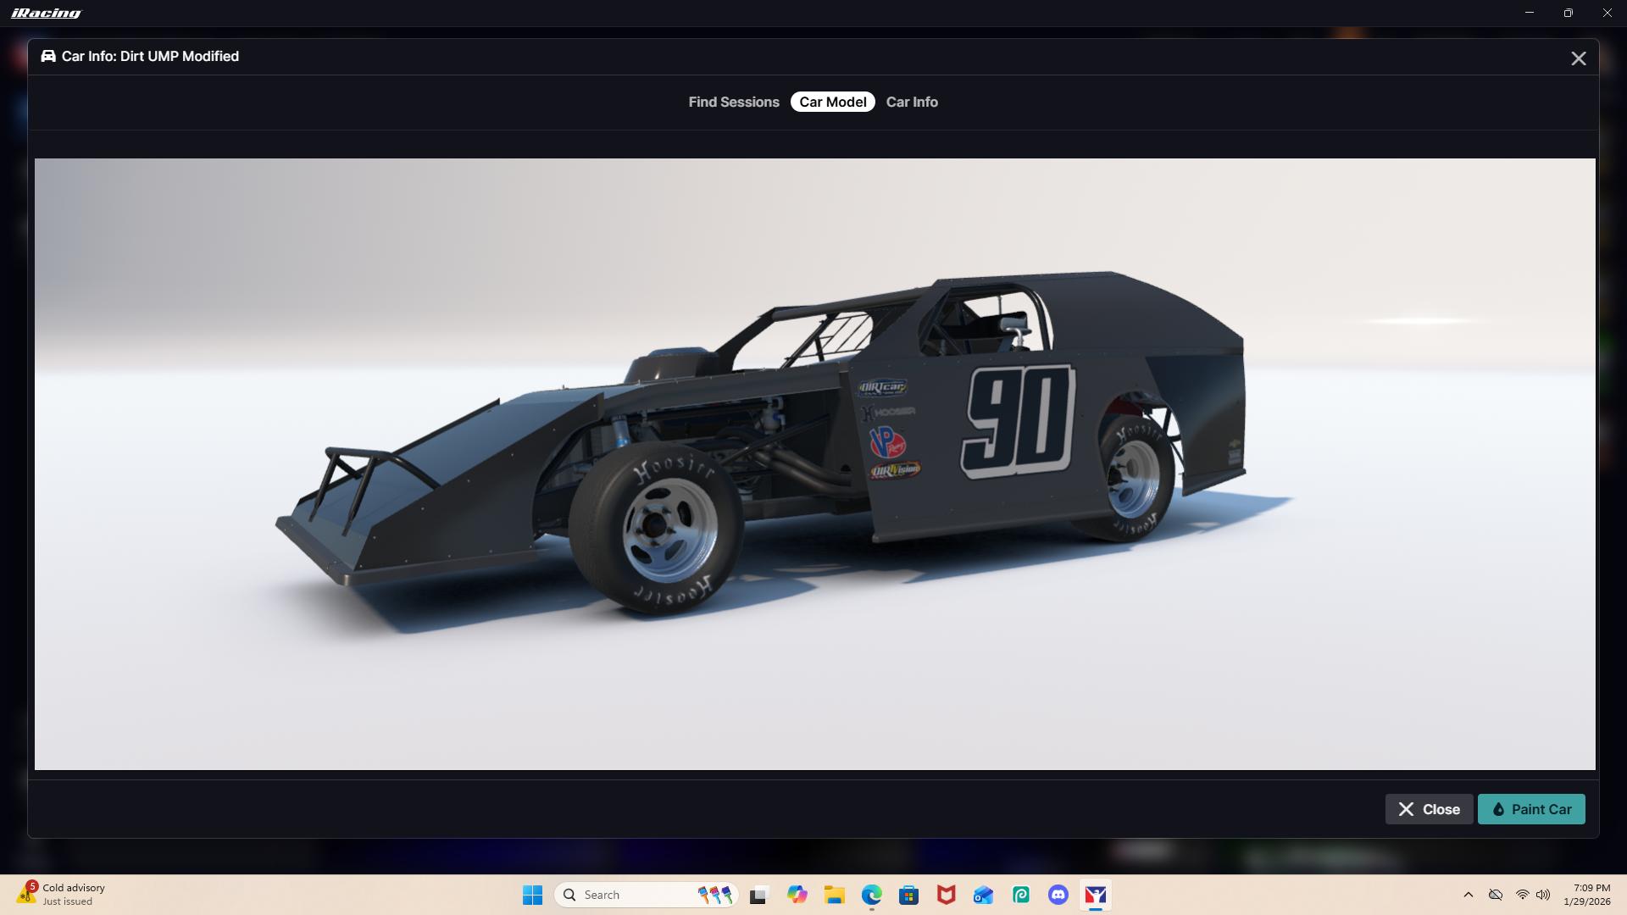The height and width of the screenshot is (915, 1627).
Task: Open the Car Info tab
Action: coord(912,102)
